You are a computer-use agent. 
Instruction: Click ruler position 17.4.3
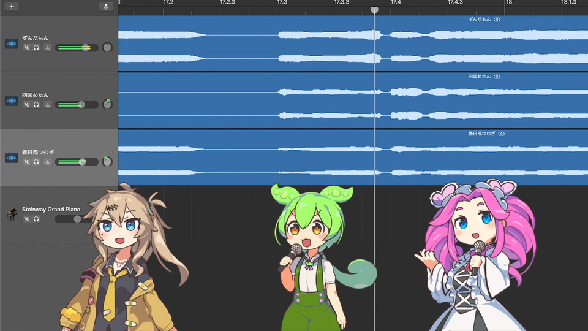click(455, 2)
